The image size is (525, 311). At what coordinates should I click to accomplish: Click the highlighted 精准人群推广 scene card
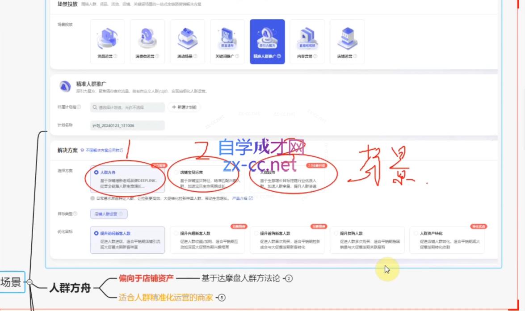tap(267, 42)
